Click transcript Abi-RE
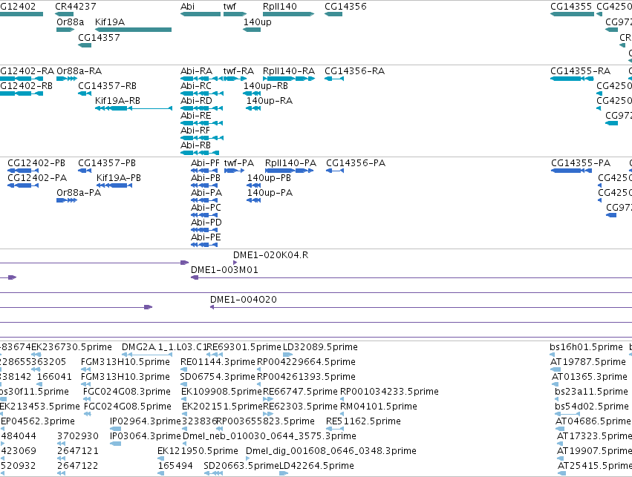This screenshot has width=632, height=477. pos(196,116)
